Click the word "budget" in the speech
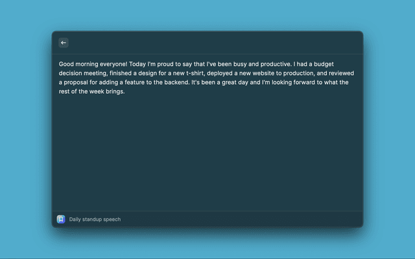The width and height of the screenshot is (415, 259). click(x=340, y=65)
